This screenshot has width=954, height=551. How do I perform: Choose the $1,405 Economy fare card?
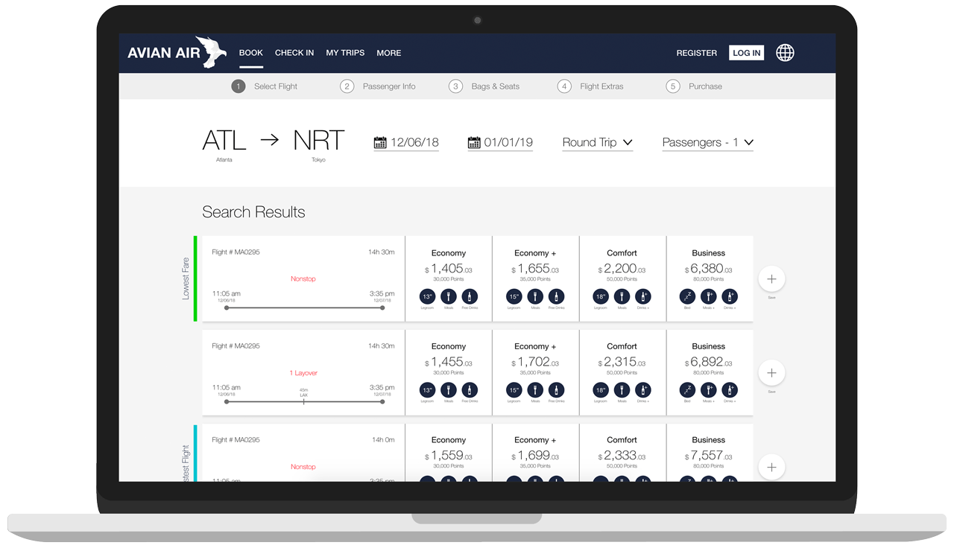[x=449, y=279]
